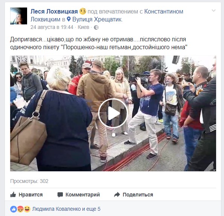Like the post with Нравится
224x216 pixels.
click(26, 195)
